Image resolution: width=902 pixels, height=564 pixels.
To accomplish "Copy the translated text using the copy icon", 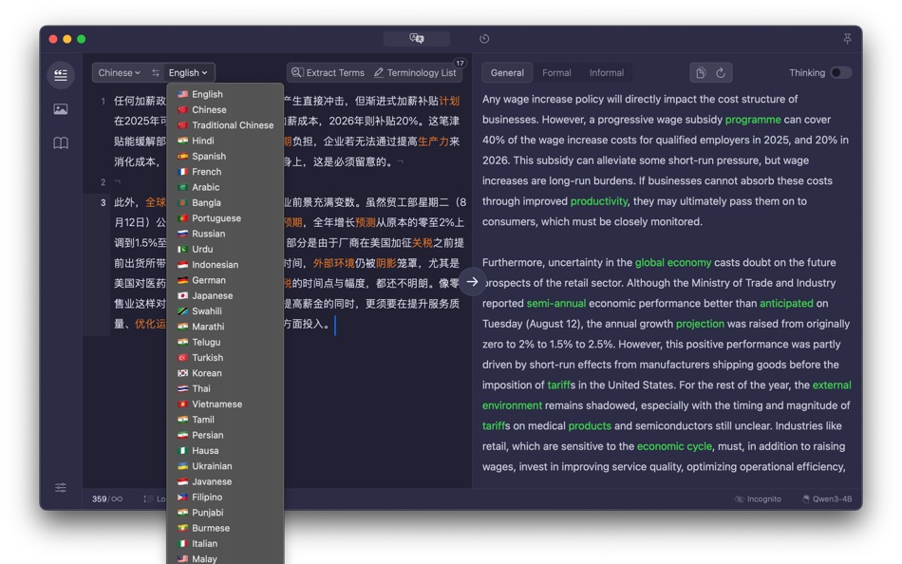I will 703,72.
